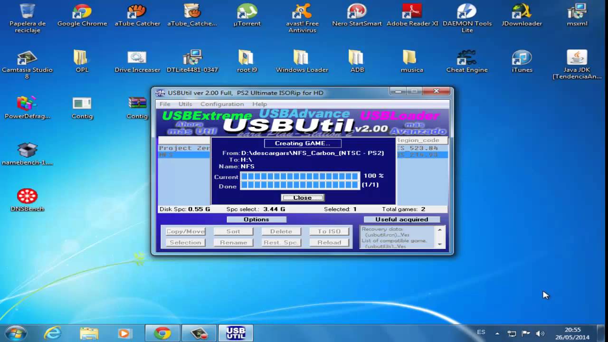Select the Camtasia Studio 8 icon

tap(27, 65)
